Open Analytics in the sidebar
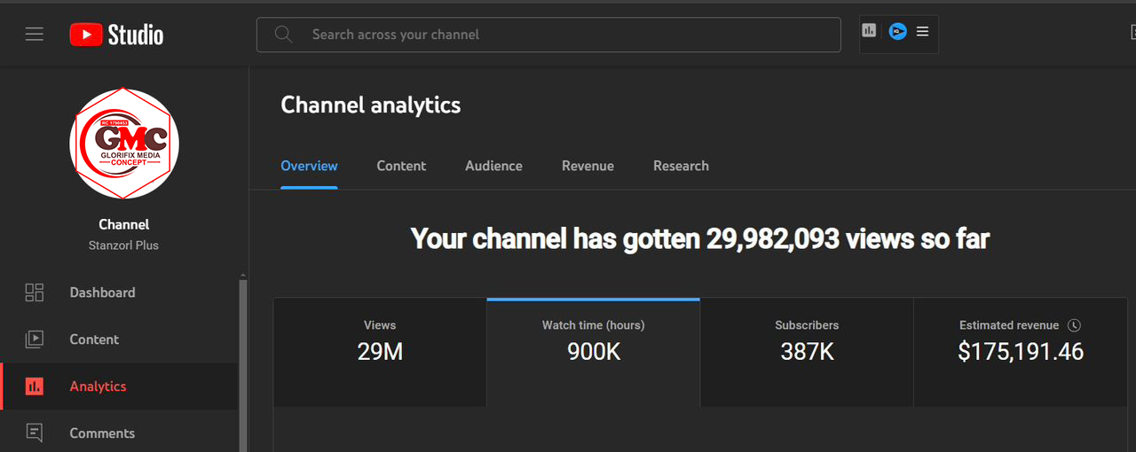 (x=98, y=386)
